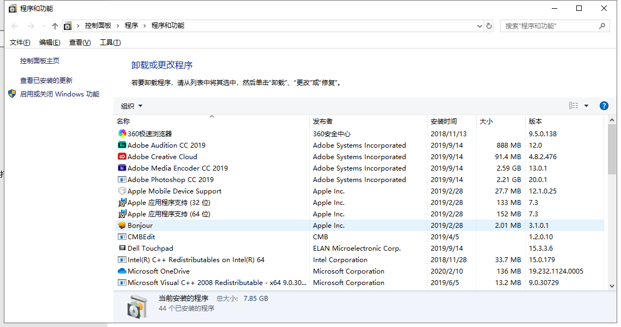Select the Microsoft OneDrive cloud icon
The height and width of the screenshot is (327, 621).
[x=122, y=271]
